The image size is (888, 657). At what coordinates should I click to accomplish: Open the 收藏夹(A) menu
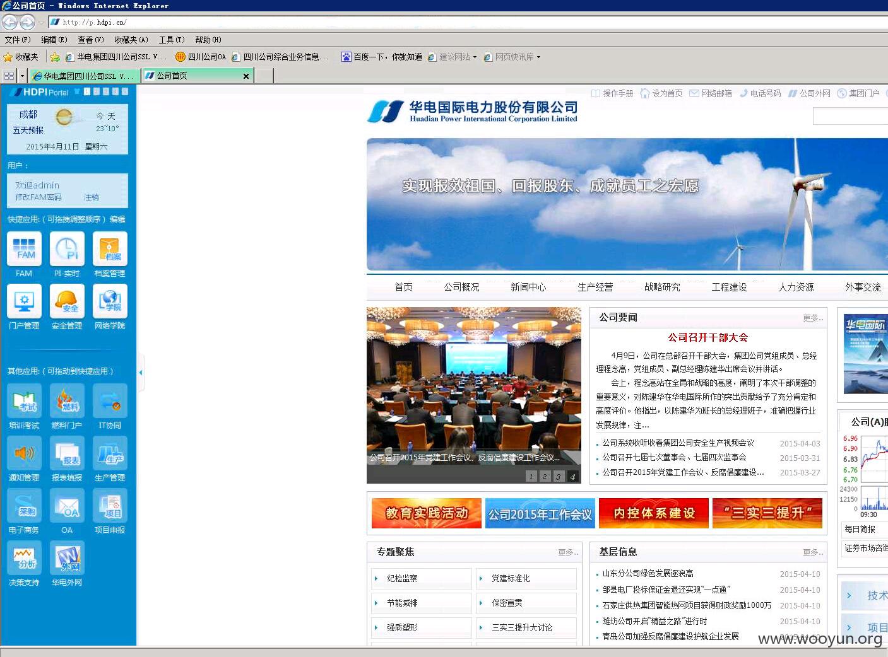click(x=131, y=40)
